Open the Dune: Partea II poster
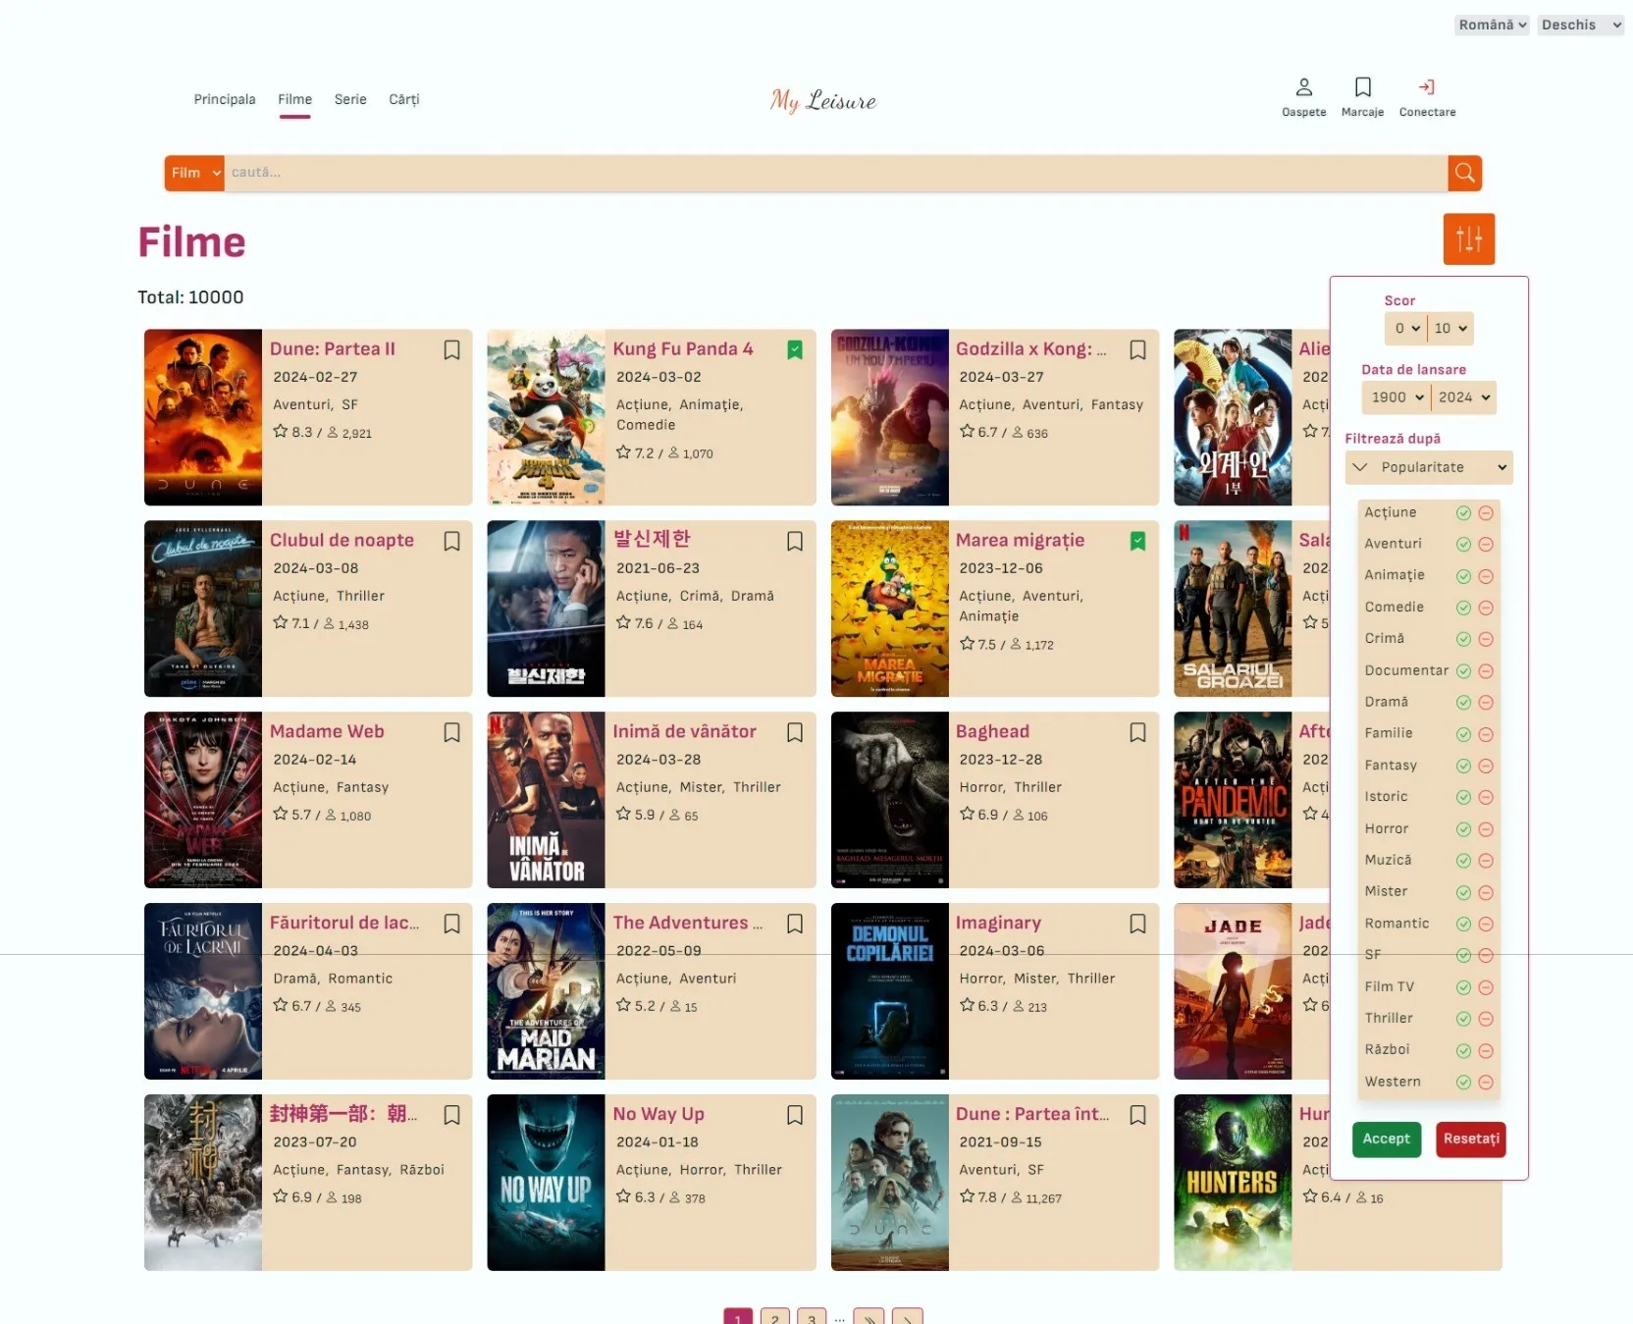The height and width of the screenshot is (1324, 1633). click(x=203, y=417)
